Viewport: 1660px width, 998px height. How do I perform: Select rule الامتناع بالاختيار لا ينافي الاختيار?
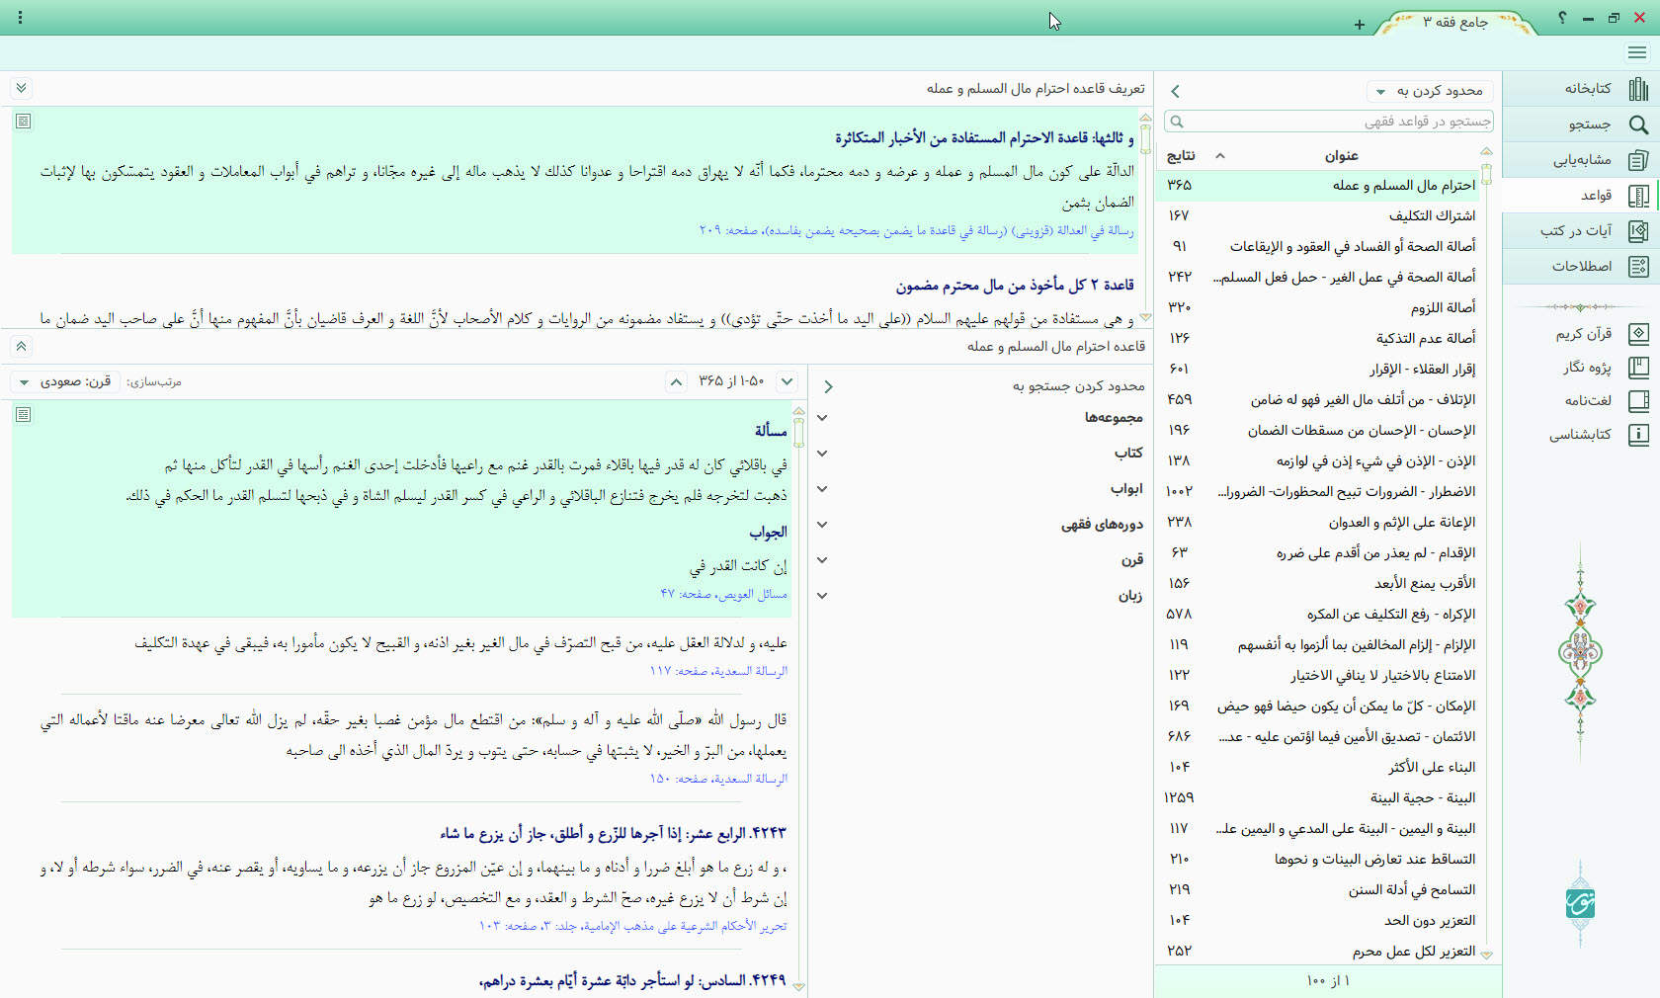tap(1319, 675)
